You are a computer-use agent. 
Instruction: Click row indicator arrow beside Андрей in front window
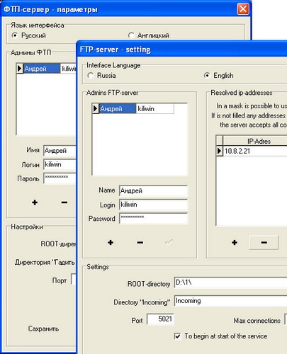95,109
